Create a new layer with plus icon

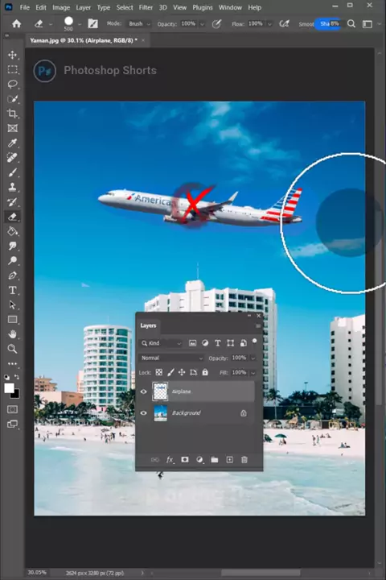click(229, 460)
